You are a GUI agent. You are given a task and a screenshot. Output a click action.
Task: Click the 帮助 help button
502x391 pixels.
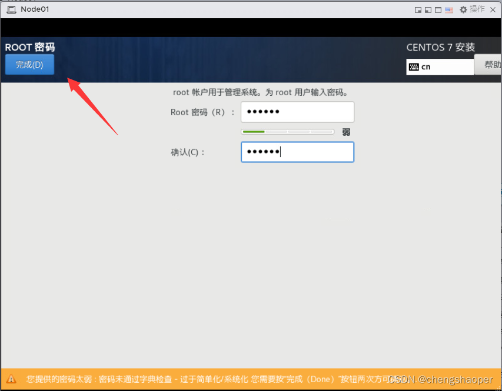(x=488, y=65)
